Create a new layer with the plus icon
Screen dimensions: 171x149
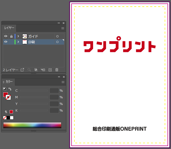tap(50, 70)
